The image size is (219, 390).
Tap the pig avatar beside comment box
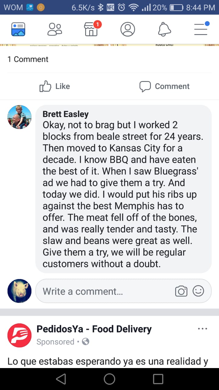19,291
